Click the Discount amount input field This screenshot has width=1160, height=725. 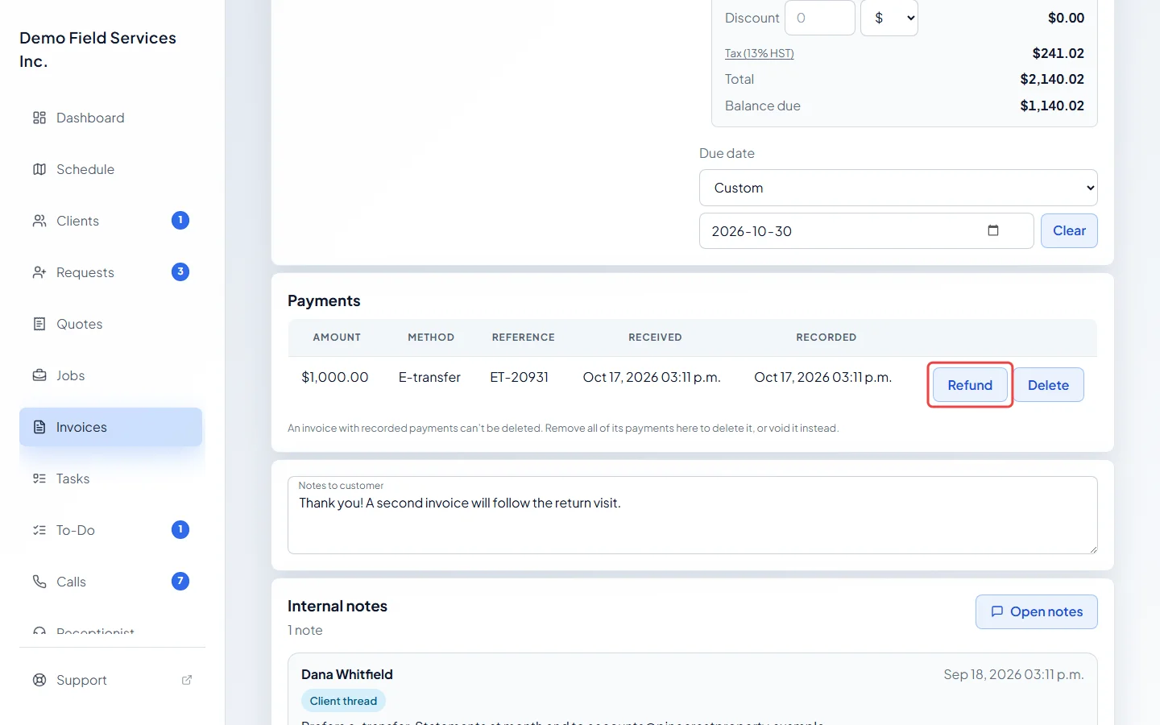(820, 18)
